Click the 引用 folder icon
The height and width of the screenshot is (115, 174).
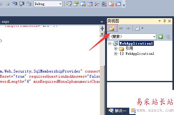[x=121, y=48]
